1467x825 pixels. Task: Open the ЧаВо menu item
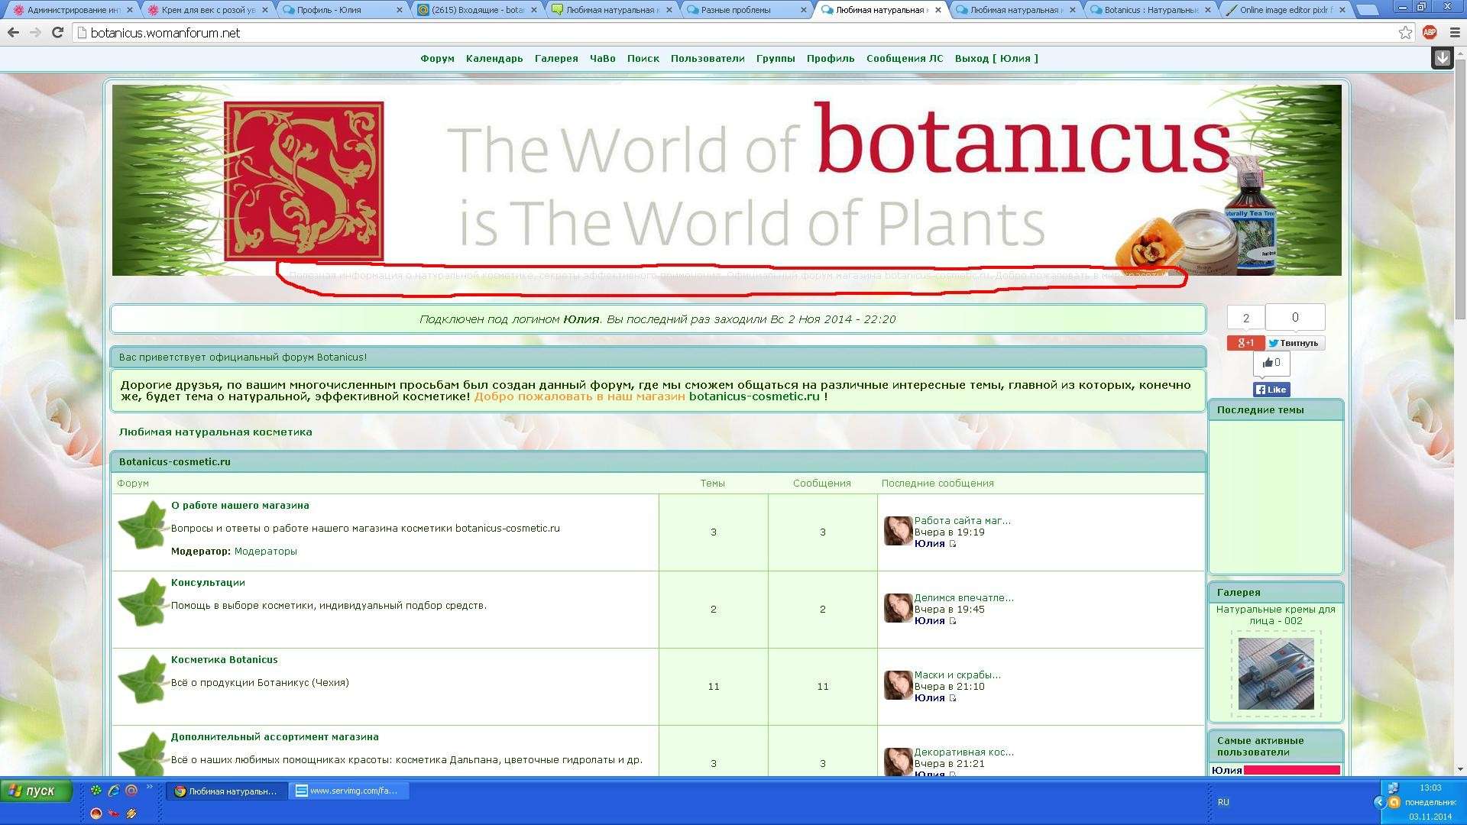tap(602, 59)
